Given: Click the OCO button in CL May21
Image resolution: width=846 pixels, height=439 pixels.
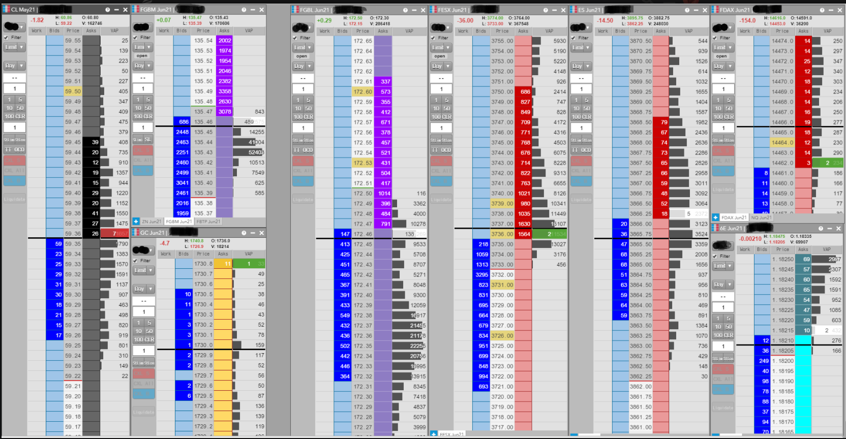Looking at the screenshot, I should (19, 150).
